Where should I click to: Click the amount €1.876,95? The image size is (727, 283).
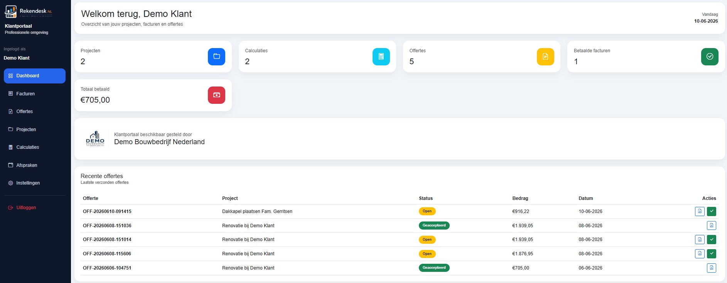523,254
